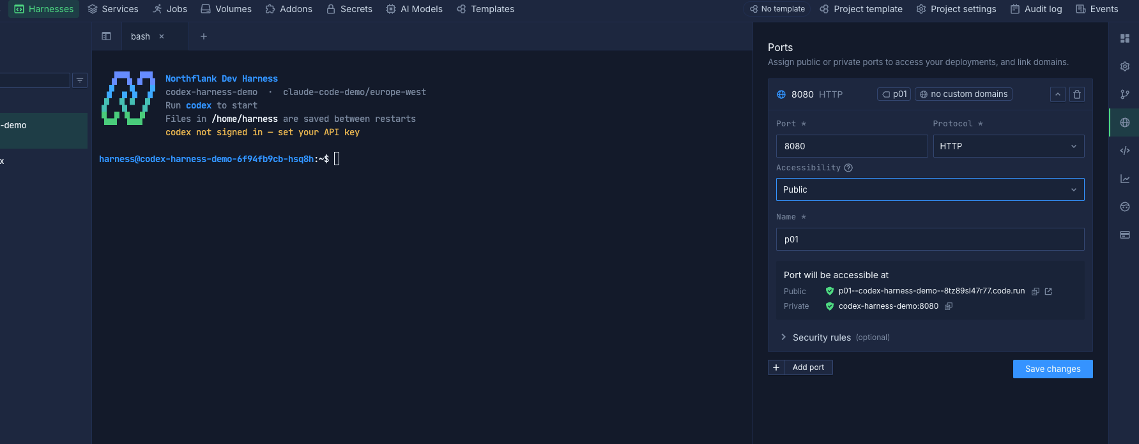This screenshot has height=444, width=1139.
Task: Open the Harnesses tab
Action: 44,9
